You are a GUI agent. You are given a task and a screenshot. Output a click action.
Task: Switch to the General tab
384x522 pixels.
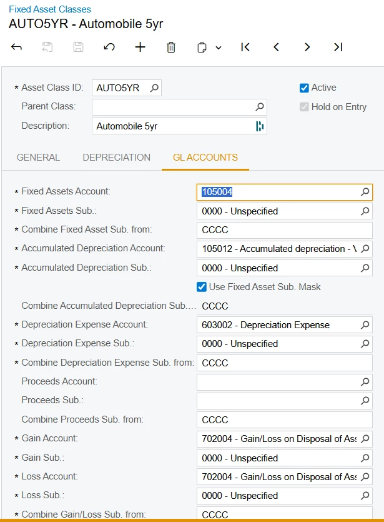(38, 158)
